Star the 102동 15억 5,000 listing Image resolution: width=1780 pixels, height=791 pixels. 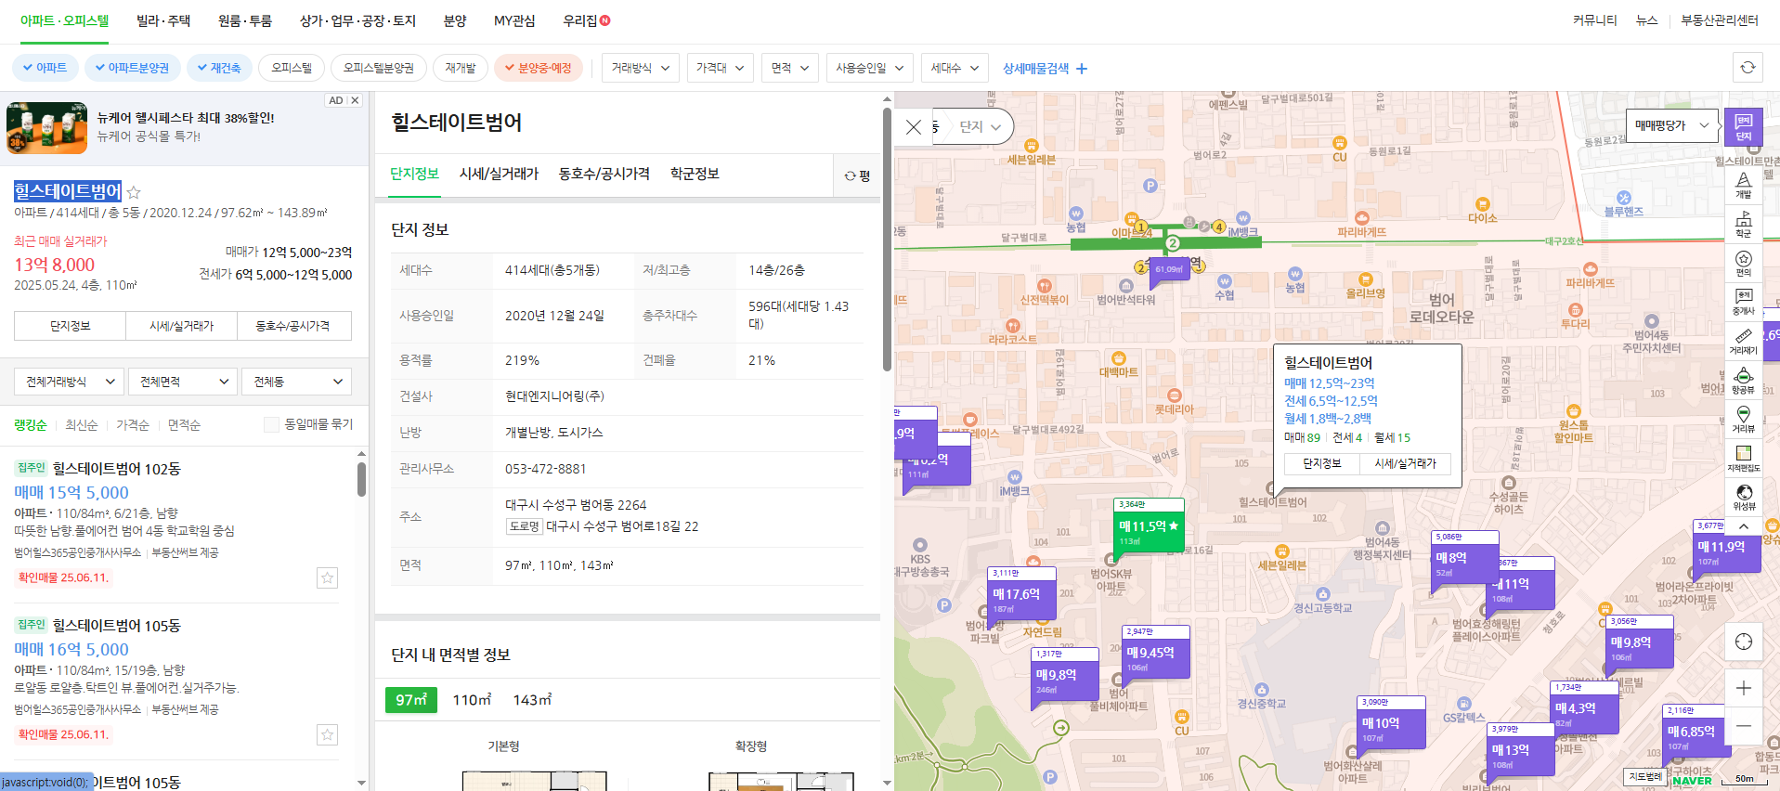[x=328, y=577]
